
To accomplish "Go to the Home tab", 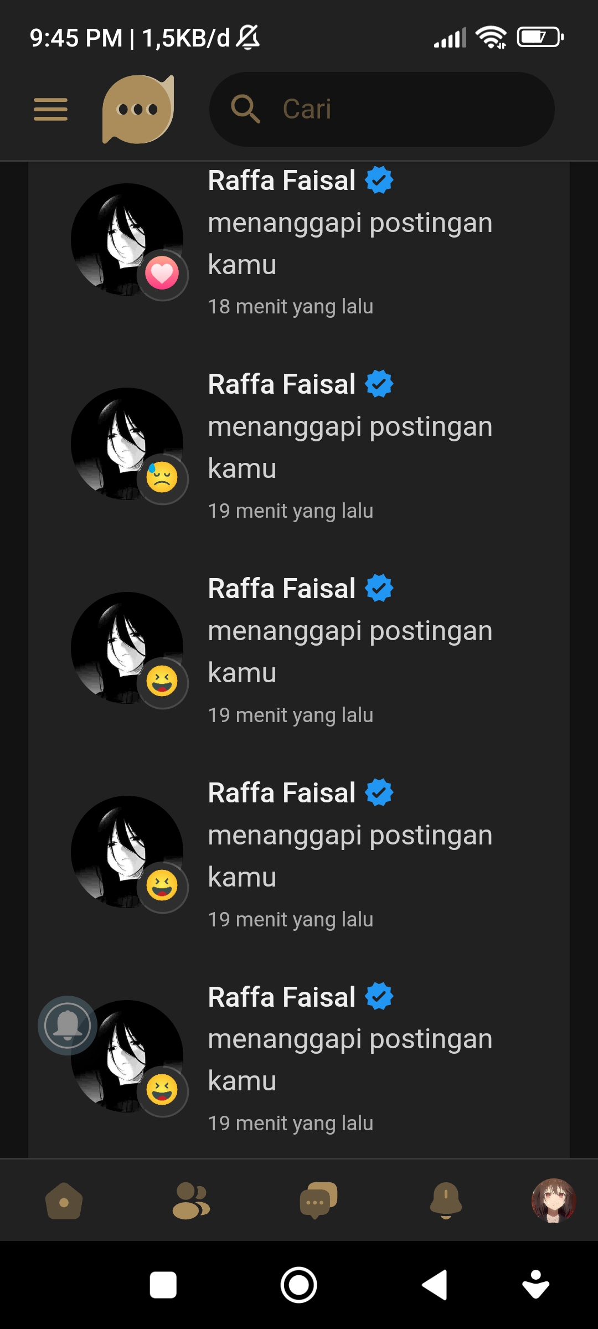I will pyautogui.click(x=64, y=1201).
